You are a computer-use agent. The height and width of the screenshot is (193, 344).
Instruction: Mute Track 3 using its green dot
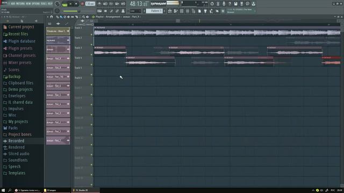coord(91,55)
